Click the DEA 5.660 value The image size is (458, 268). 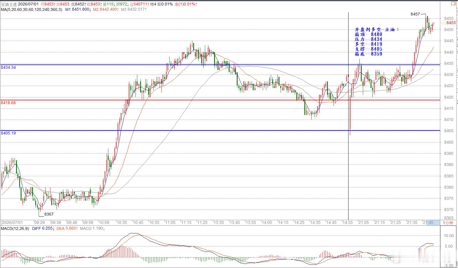point(67,228)
